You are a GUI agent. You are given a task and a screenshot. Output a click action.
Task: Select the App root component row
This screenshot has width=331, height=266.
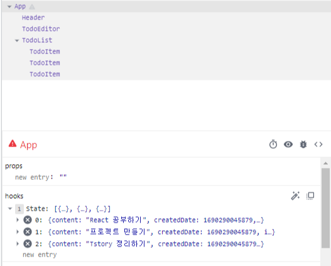(166, 6)
